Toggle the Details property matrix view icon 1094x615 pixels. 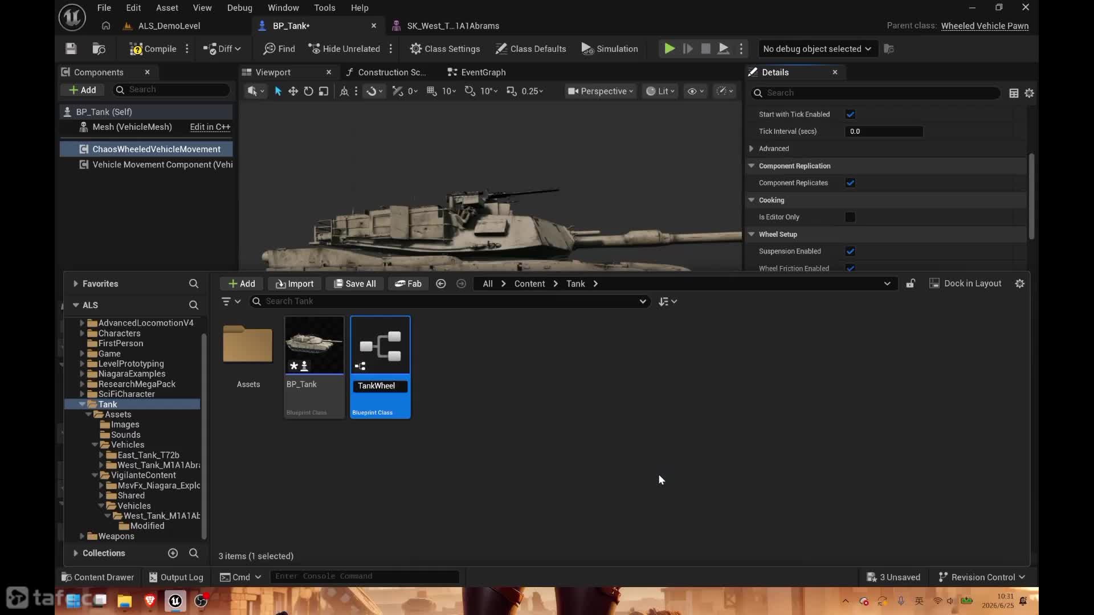[x=1014, y=93]
